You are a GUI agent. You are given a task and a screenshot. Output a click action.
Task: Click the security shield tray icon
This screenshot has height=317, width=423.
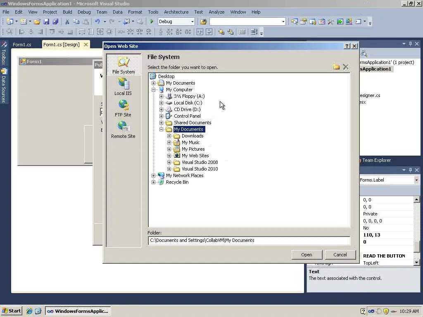(x=386, y=311)
